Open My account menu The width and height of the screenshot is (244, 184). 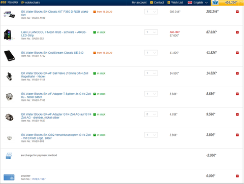(x=139, y=3)
